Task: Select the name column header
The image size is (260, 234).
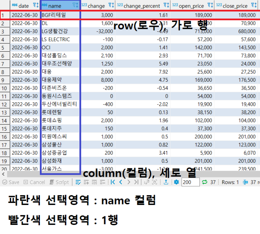Action: point(60,5)
